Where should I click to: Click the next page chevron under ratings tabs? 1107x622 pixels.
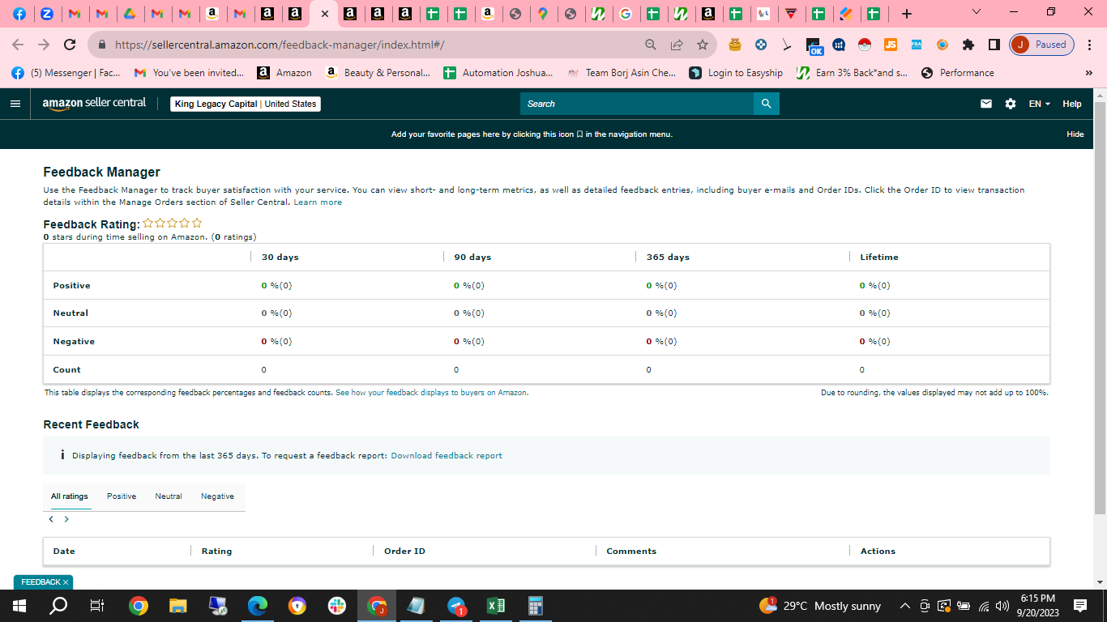[66, 519]
